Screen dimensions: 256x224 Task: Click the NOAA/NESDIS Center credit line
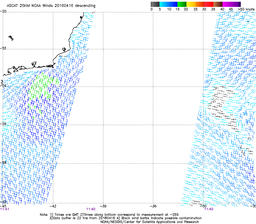[x=149, y=222]
